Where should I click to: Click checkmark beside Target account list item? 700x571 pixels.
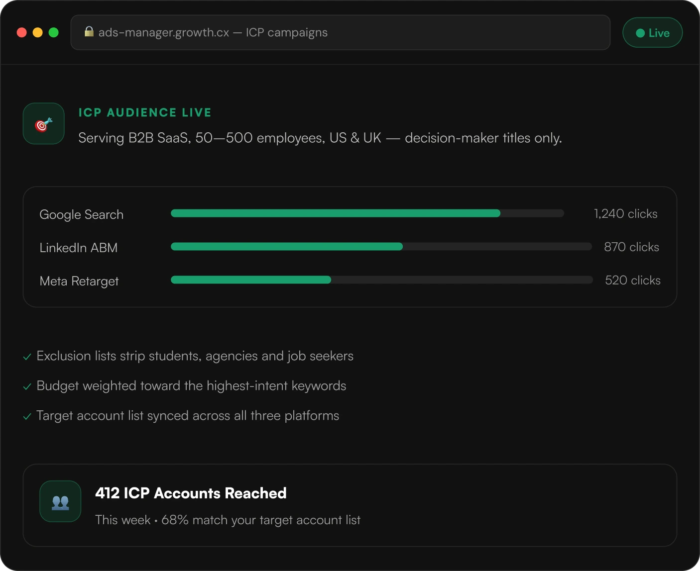click(27, 416)
